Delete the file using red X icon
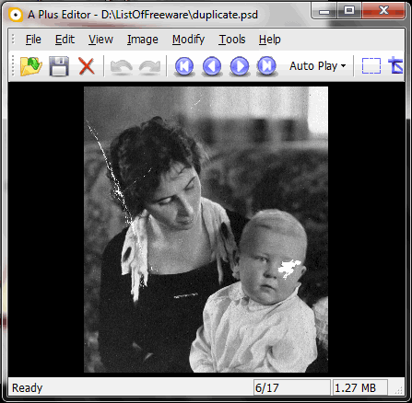The width and height of the screenshot is (412, 403). [87, 66]
